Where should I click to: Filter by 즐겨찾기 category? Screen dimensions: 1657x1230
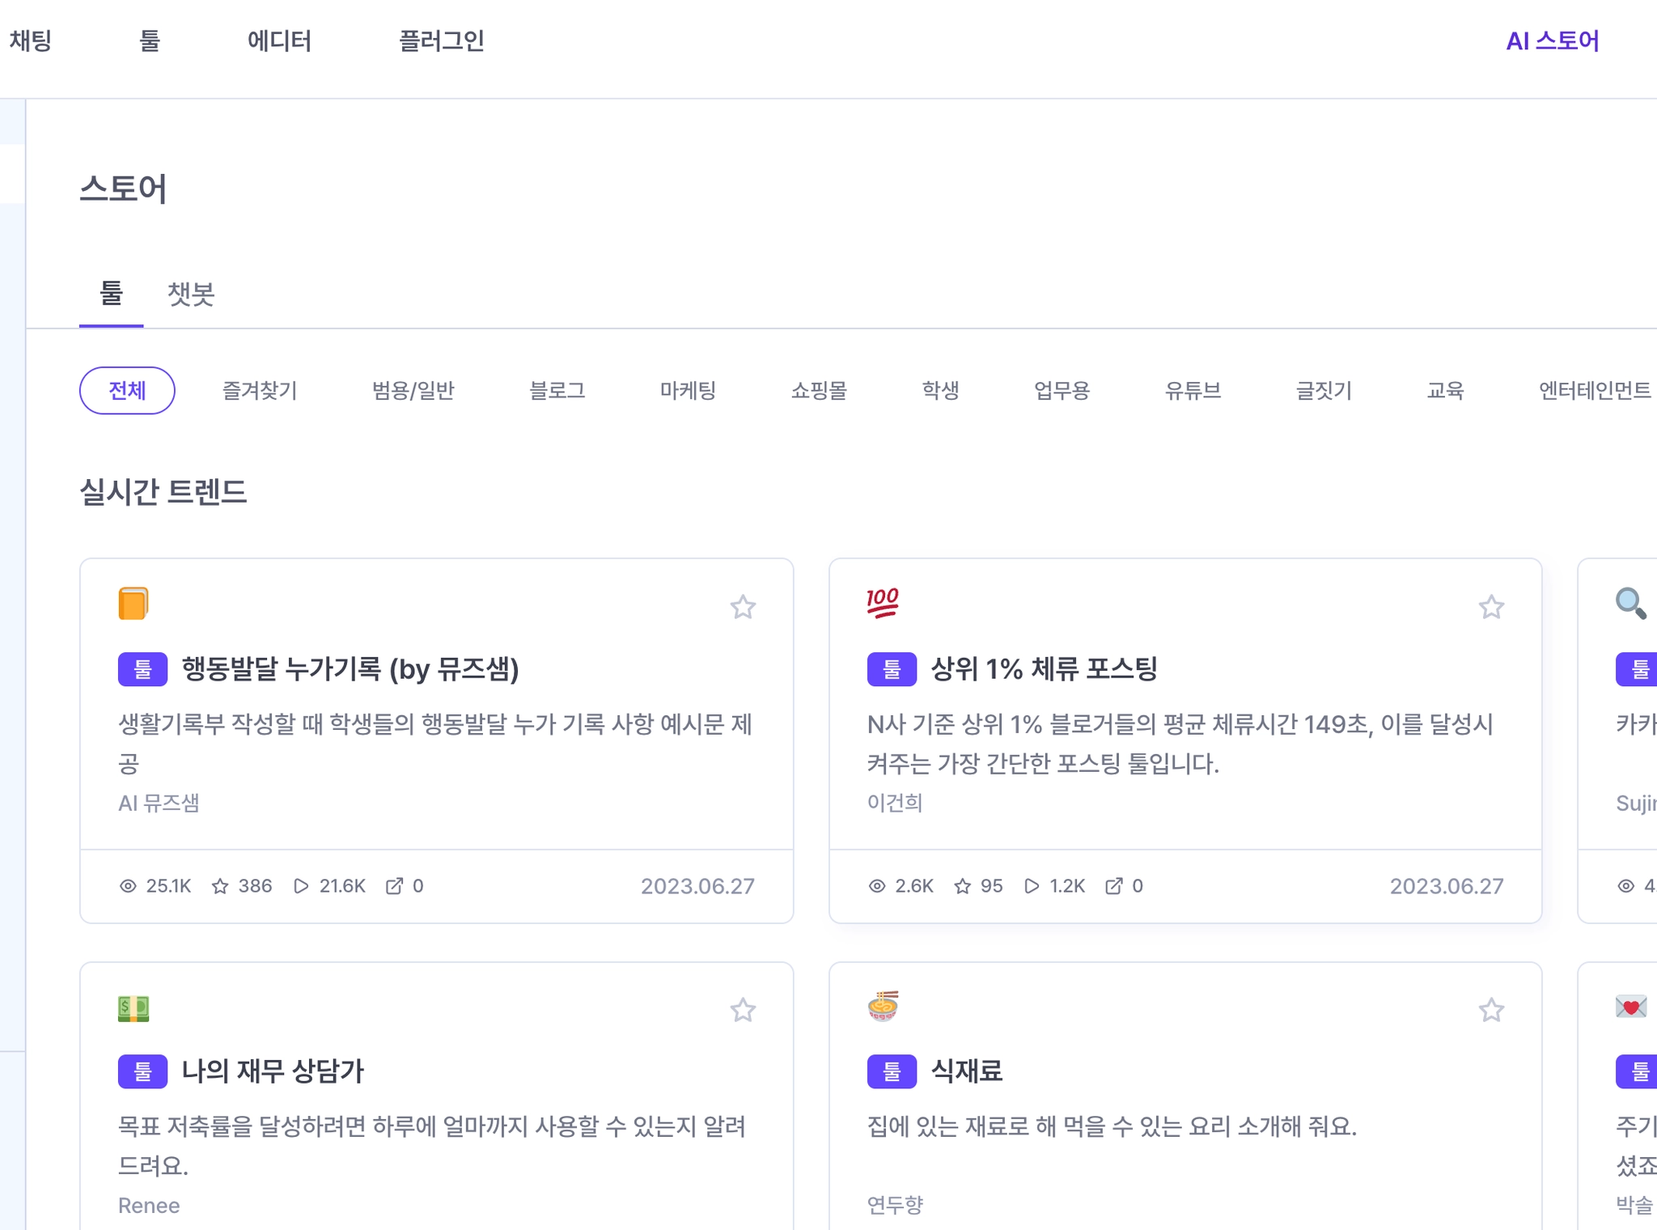tap(260, 391)
